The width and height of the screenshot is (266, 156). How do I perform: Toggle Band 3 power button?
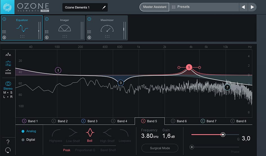tap(84, 121)
